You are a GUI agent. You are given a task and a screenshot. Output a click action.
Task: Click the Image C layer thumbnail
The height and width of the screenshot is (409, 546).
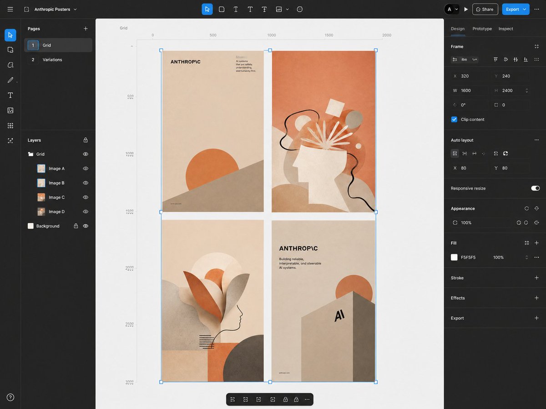coord(41,197)
